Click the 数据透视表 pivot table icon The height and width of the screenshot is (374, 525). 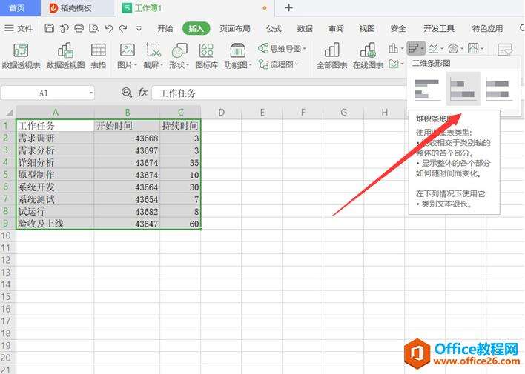click(x=21, y=50)
